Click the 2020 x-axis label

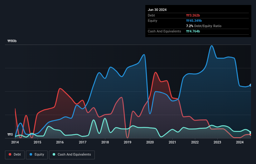tap(150, 142)
